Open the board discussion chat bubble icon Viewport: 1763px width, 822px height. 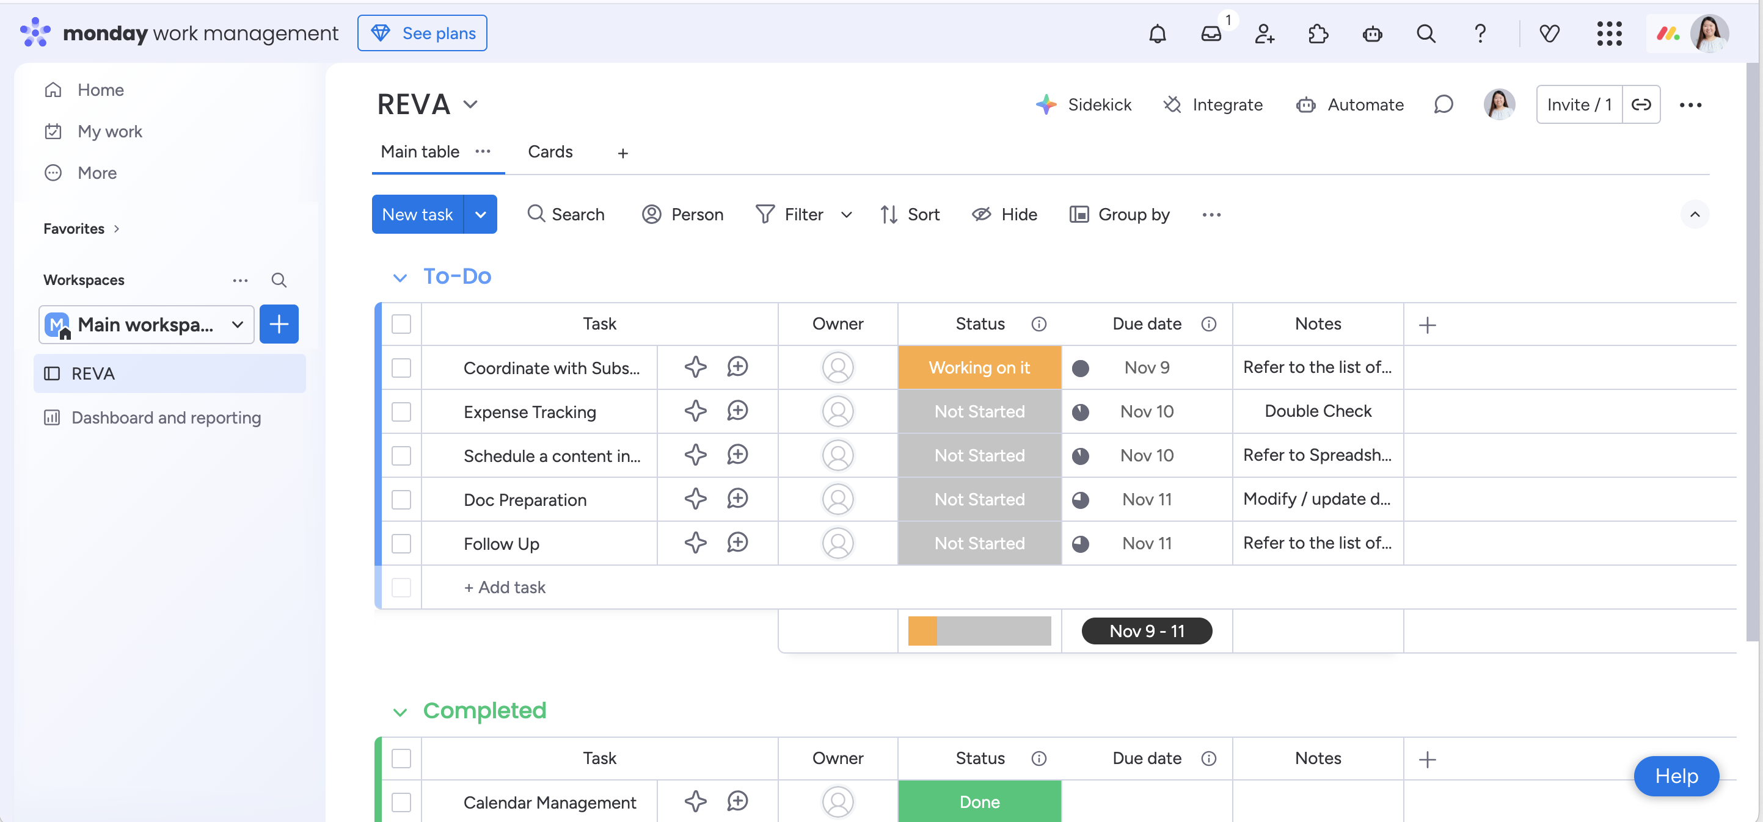[x=1444, y=104]
